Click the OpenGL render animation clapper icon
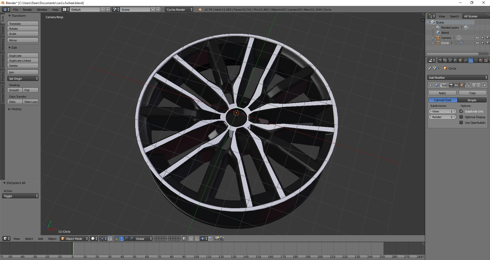 click(x=222, y=239)
